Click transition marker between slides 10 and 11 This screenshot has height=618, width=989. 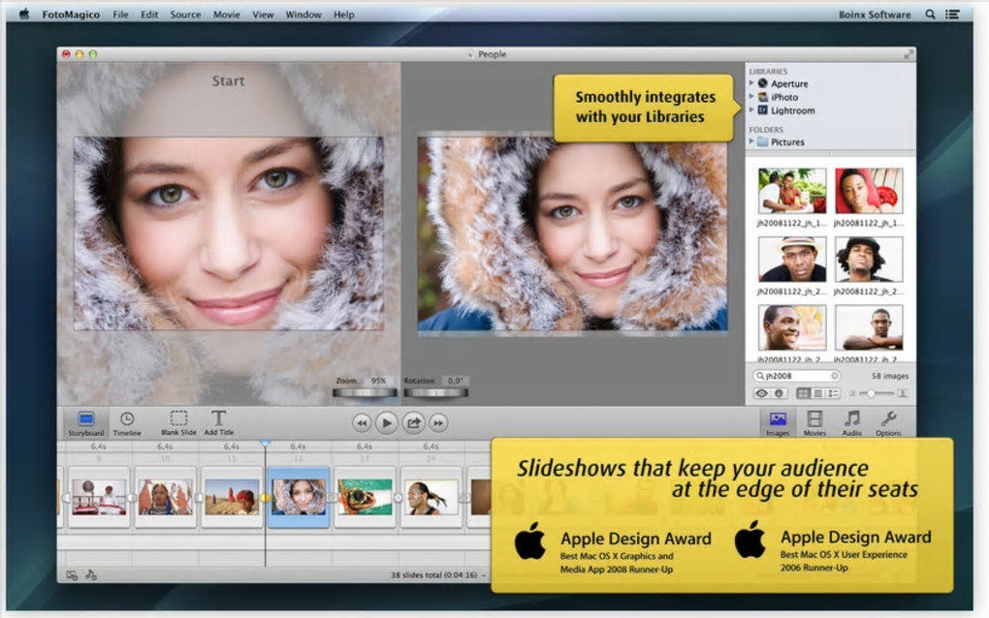tap(199, 498)
